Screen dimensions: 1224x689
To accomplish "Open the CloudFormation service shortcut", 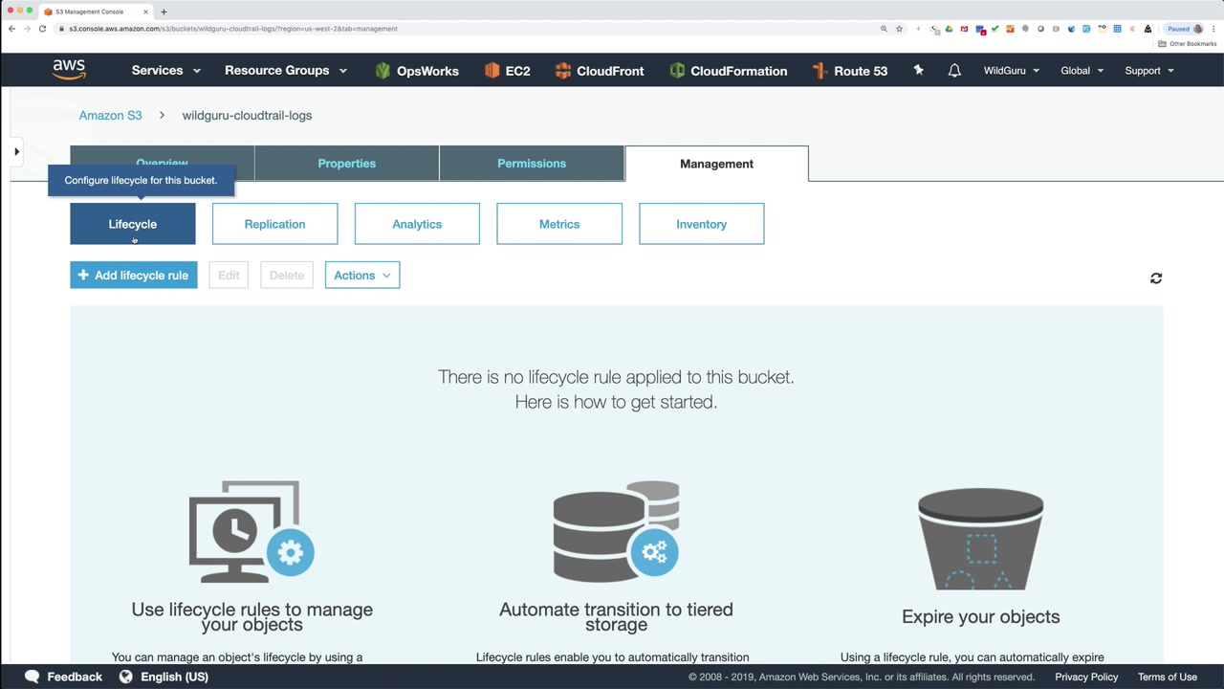I will pyautogui.click(x=728, y=71).
